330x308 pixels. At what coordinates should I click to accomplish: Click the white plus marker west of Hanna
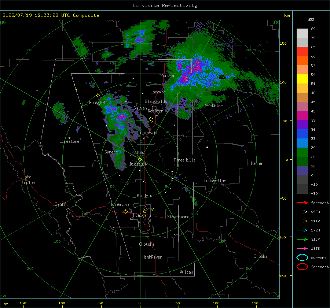tap(207, 147)
